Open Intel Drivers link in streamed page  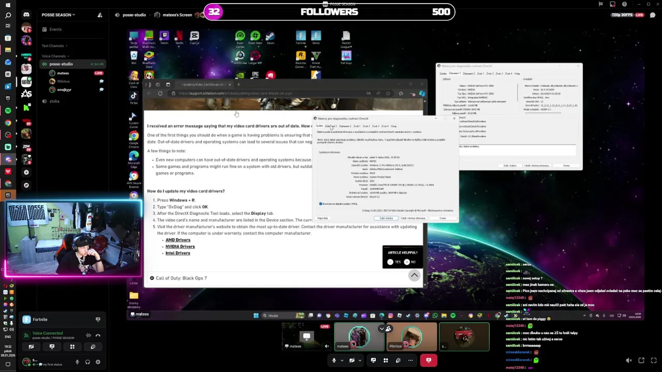(178, 253)
